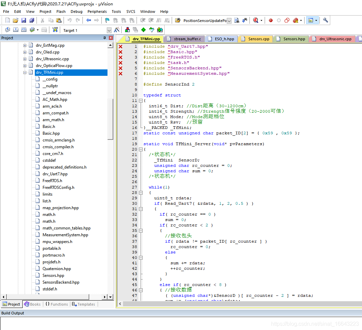Insert a breakpoint using red dot icon

click(x=271, y=20)
